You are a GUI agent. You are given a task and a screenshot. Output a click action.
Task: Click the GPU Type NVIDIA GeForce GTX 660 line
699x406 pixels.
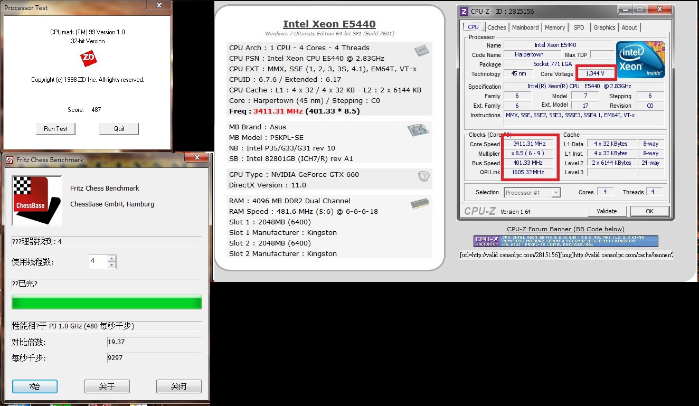[x=294, y=175]
